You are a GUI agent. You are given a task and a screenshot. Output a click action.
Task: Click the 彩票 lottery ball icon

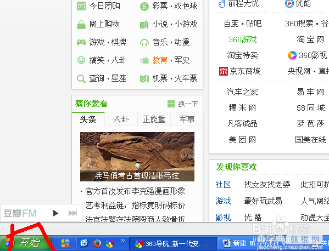click(x=144, y=7)
